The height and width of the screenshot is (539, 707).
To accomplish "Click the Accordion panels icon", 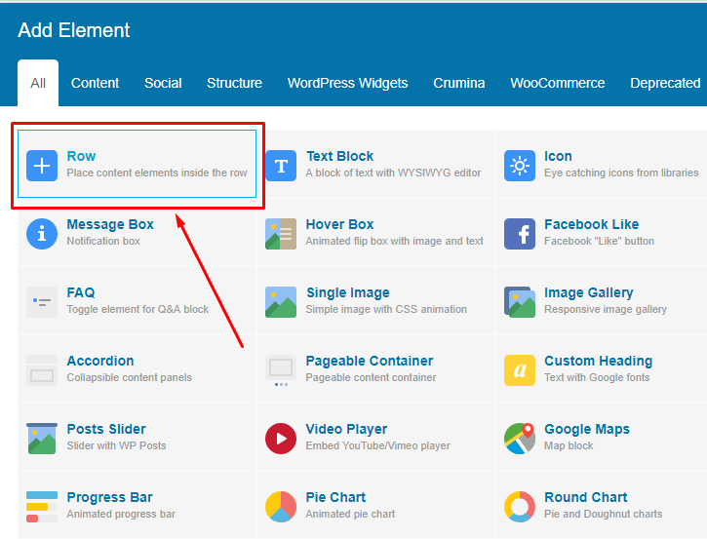I will [42, 370].
